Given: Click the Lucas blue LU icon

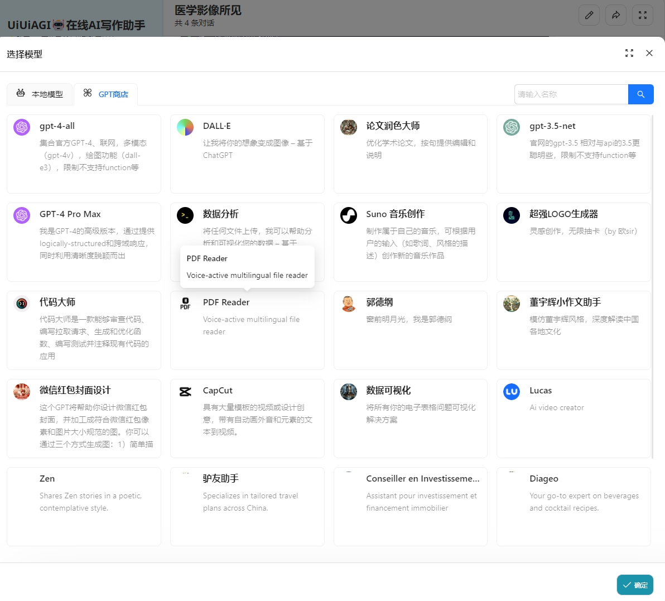Looking at the screenshot, I should (512, 392).
